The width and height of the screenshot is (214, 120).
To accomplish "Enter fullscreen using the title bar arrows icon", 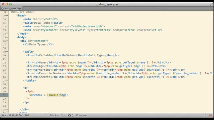I will click(x=211, y=4).
